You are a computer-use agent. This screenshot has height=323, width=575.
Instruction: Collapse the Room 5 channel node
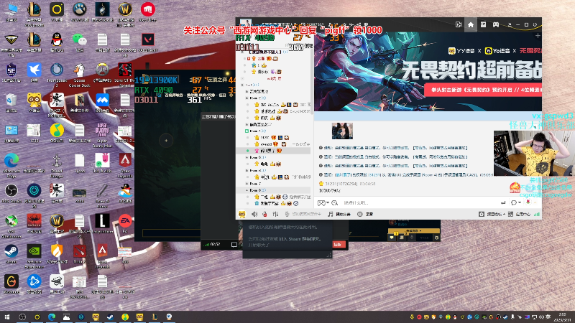pyautogui.click(x=247, y=157)
